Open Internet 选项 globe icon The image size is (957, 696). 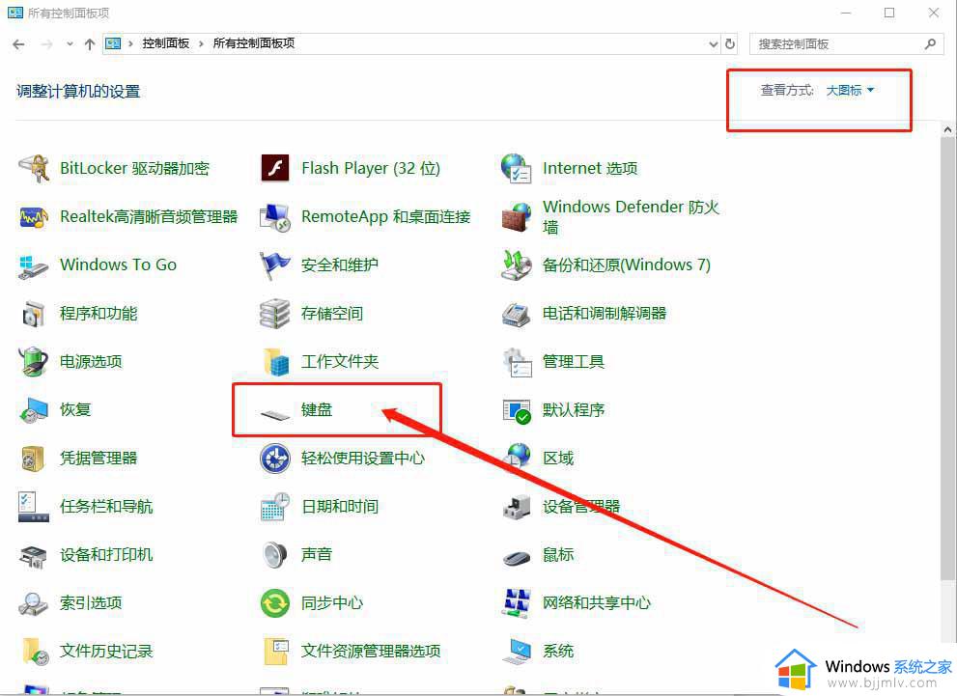[517, 168]
